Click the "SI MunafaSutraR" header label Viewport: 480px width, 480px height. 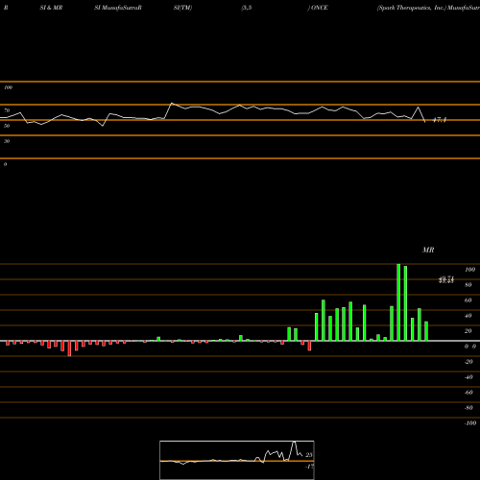tap(118, 8)
